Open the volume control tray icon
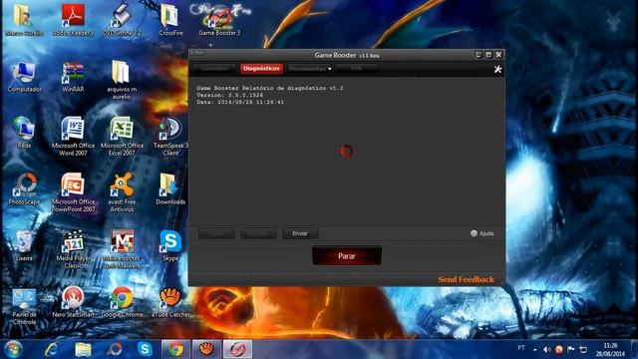The width and height of the screenshot is (638, 359). pyautogui.click(x=547, y=349)
